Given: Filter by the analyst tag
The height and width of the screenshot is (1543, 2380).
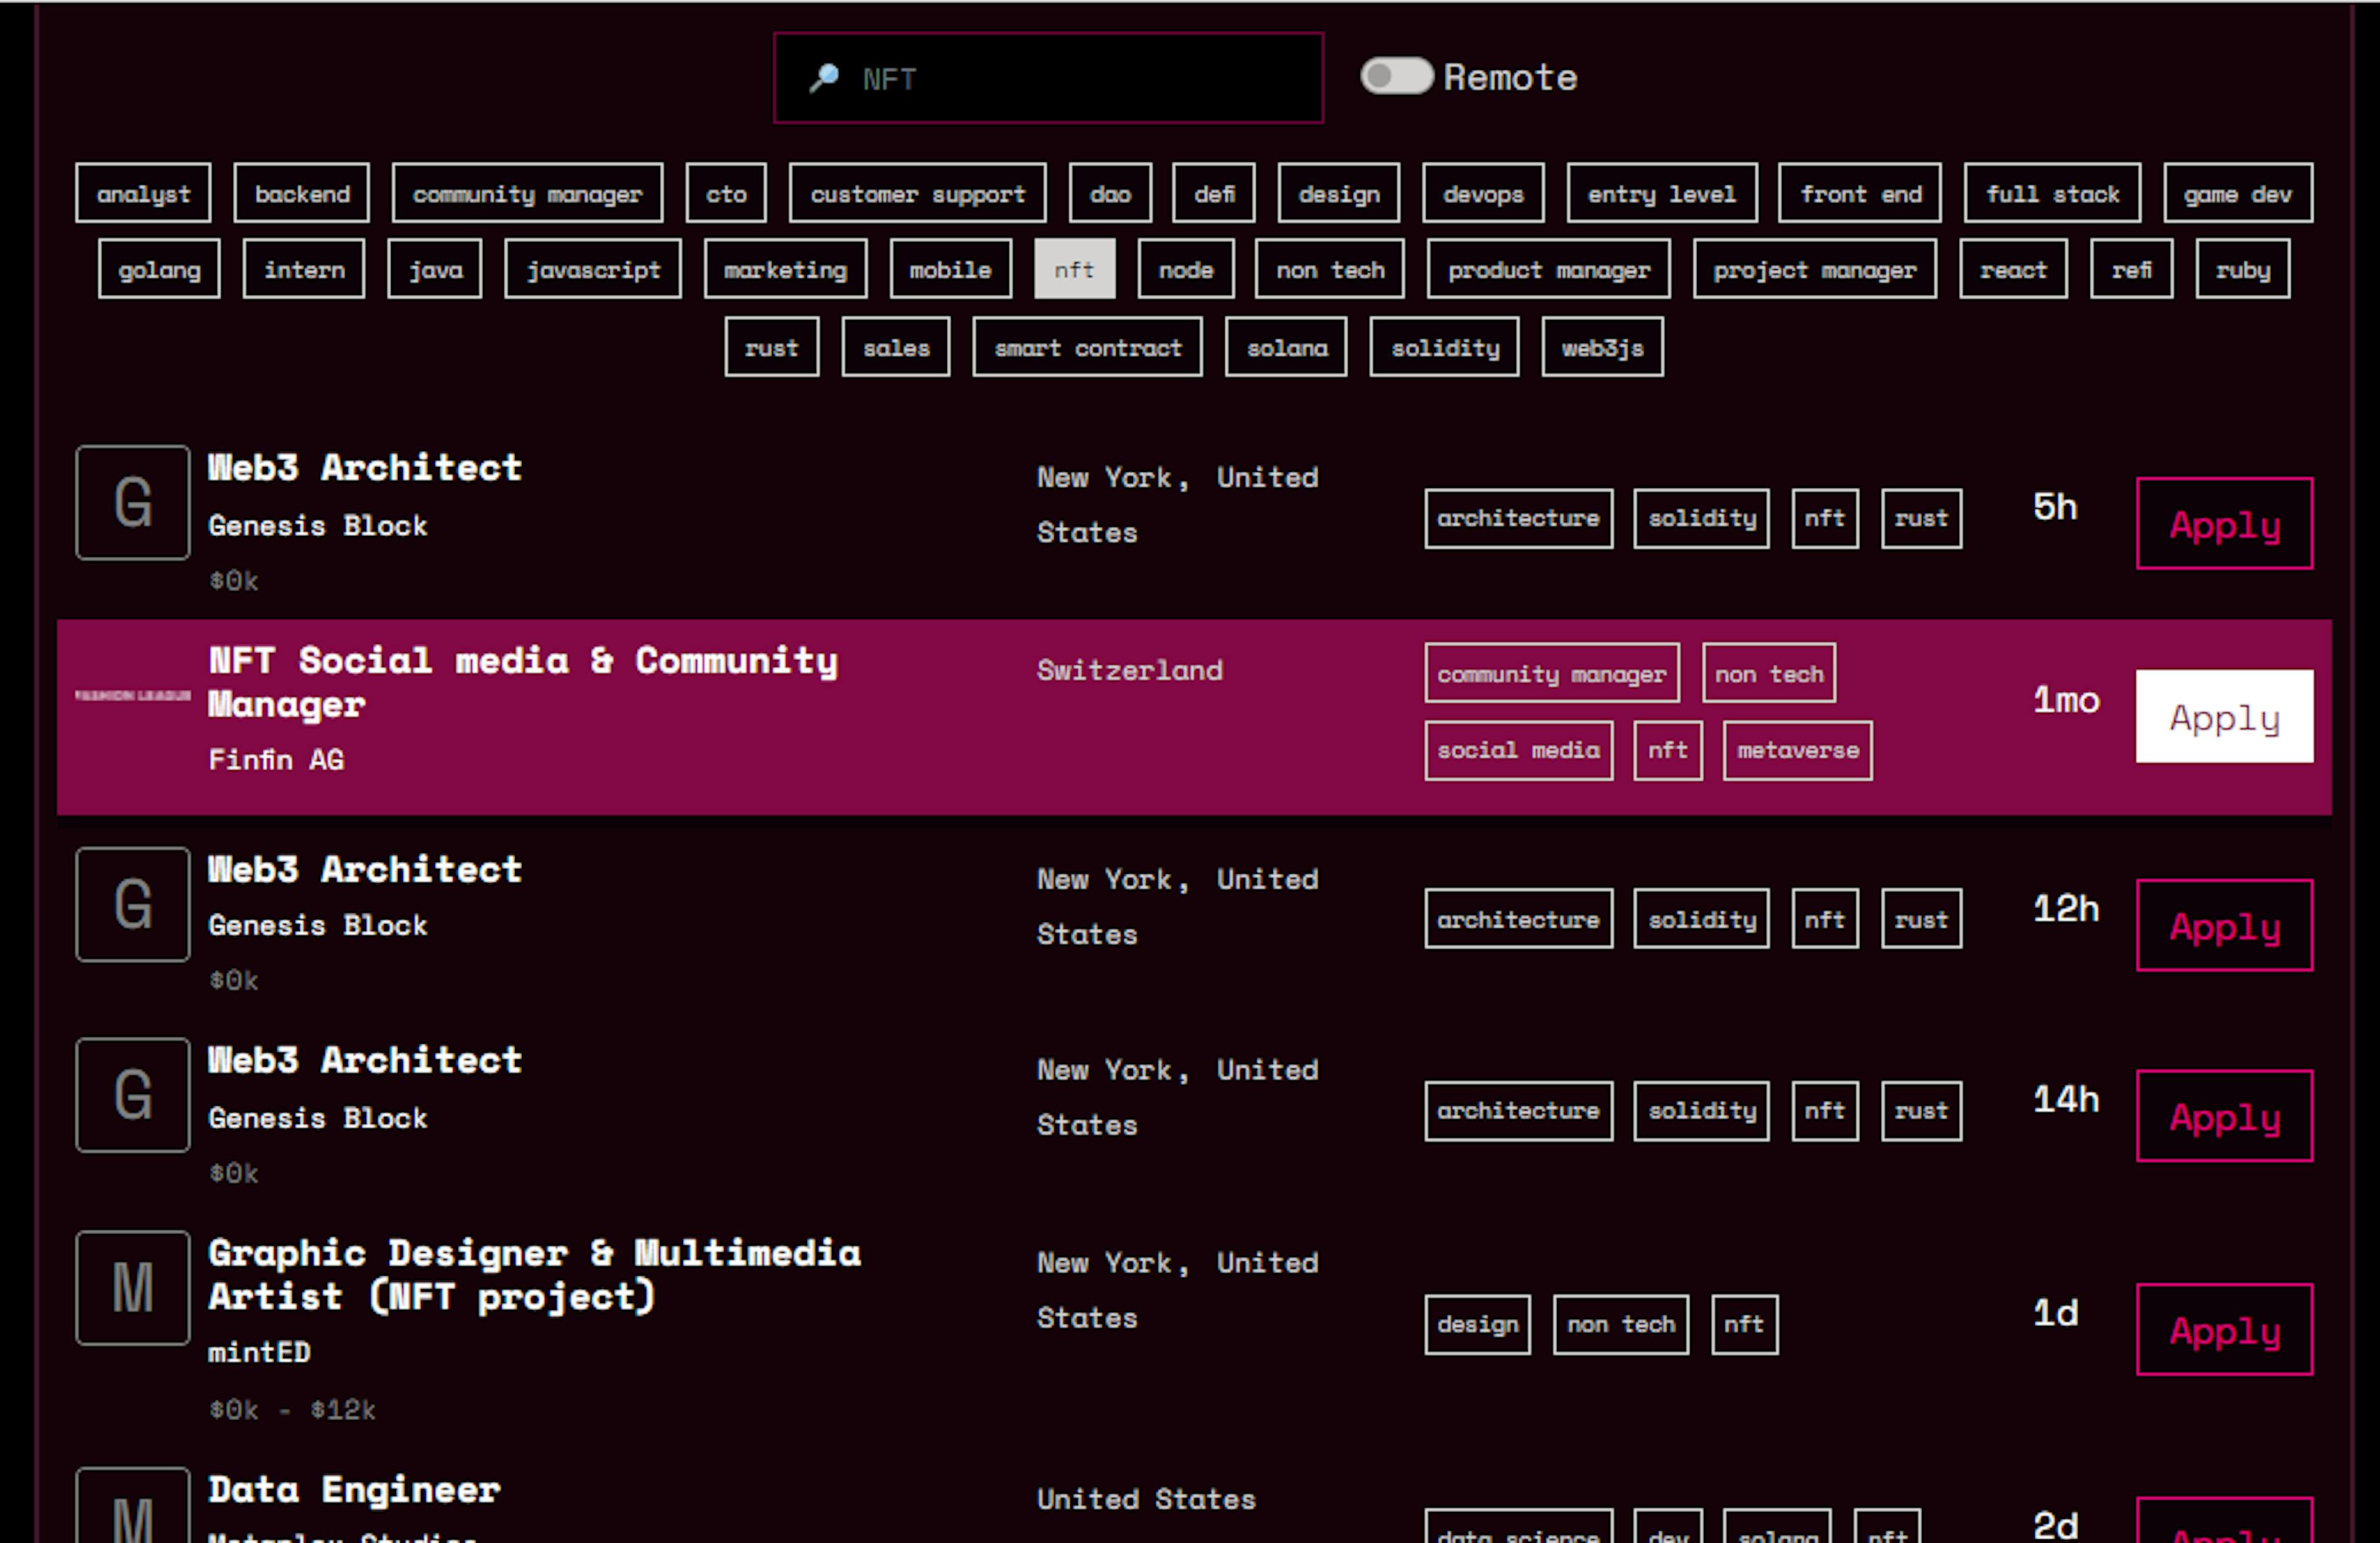Looking at the screenshot, I should pos(143,193).
